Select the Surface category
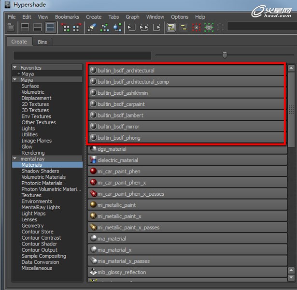 click(30, 86)
